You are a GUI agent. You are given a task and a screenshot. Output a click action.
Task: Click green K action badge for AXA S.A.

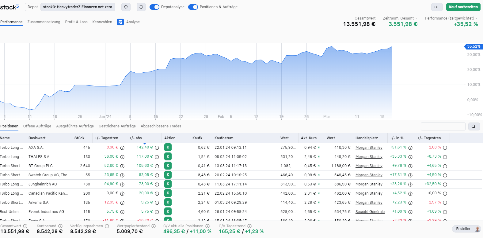pos(168,147)
